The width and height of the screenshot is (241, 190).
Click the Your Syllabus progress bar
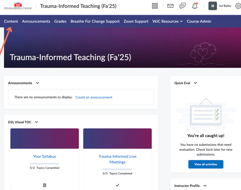pos(44,164)
